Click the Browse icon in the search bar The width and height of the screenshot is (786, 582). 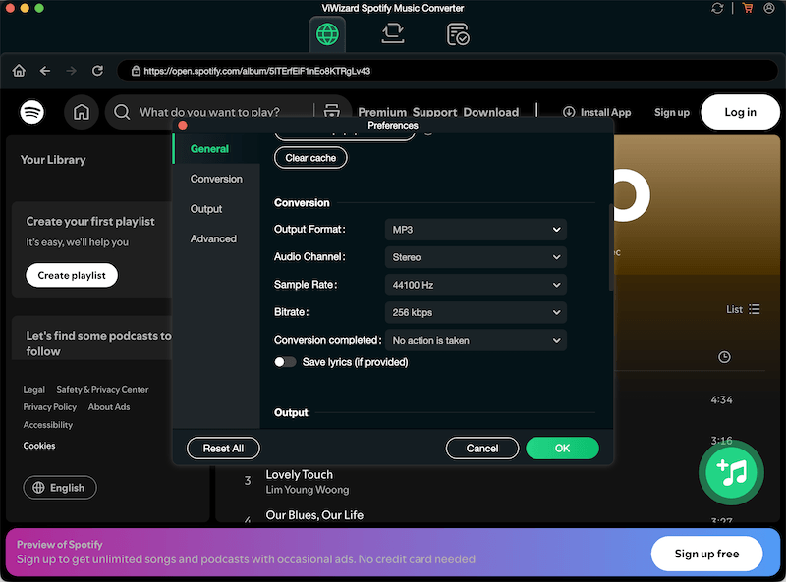click(332, 111)
